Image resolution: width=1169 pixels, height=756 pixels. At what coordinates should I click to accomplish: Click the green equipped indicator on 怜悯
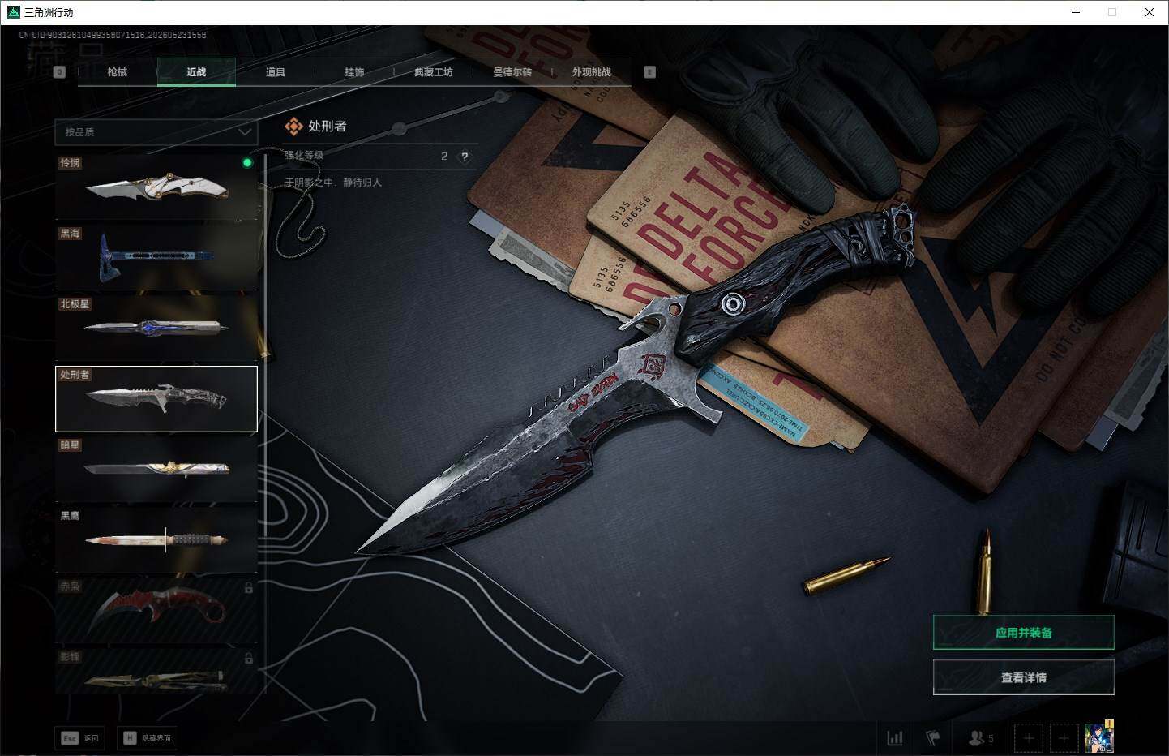[247, 162]
